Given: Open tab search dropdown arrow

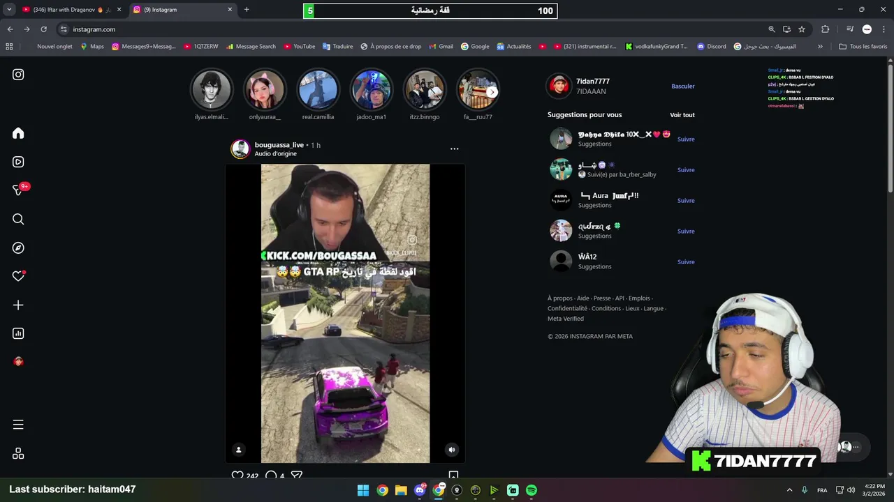Looking at the screenshot, I should click(9, 10).
